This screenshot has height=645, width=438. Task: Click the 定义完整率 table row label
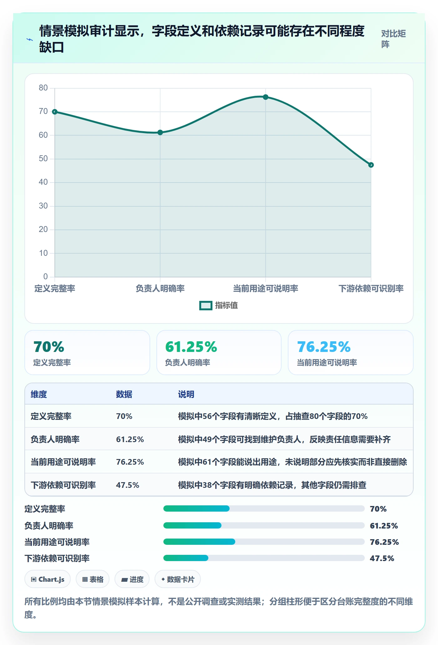(51, 416)
